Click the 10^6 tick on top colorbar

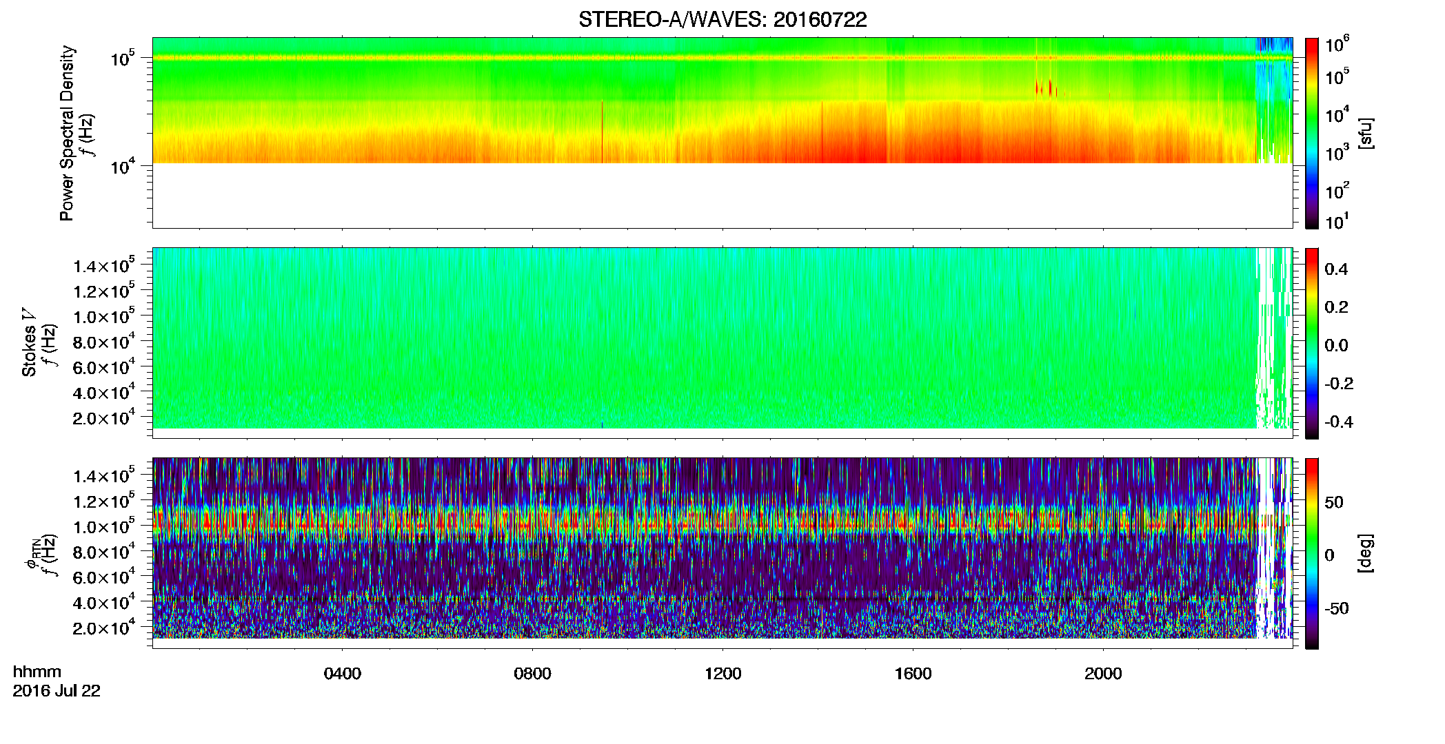[1337, 45]
